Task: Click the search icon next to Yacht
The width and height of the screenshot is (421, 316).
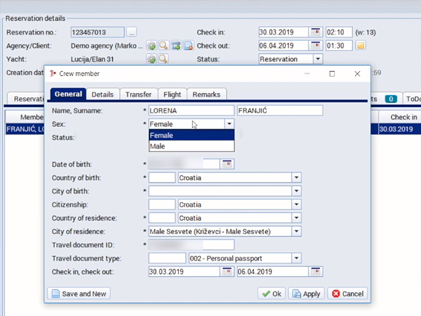Action: click(163, 59)
